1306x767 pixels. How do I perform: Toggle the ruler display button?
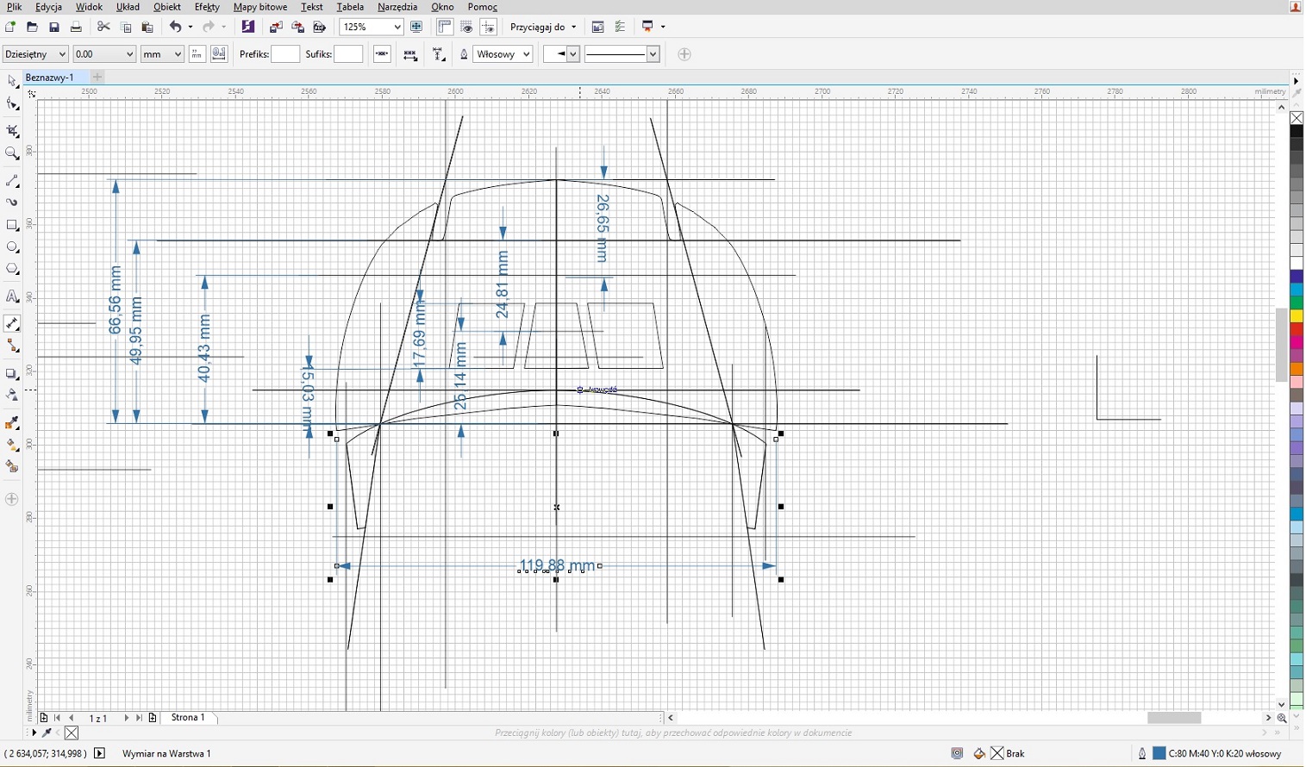coord(445,28)
